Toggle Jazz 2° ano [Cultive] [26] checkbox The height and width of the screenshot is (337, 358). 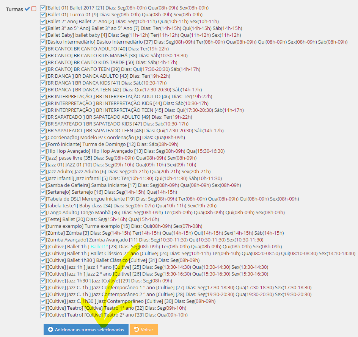(43, 274)
